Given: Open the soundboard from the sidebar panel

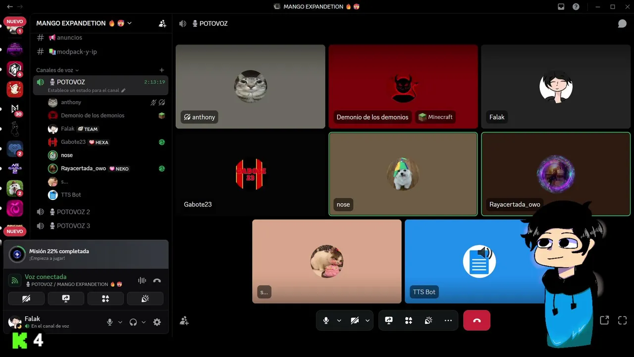Looking at the screenshot, I should [x=145, y=298].
